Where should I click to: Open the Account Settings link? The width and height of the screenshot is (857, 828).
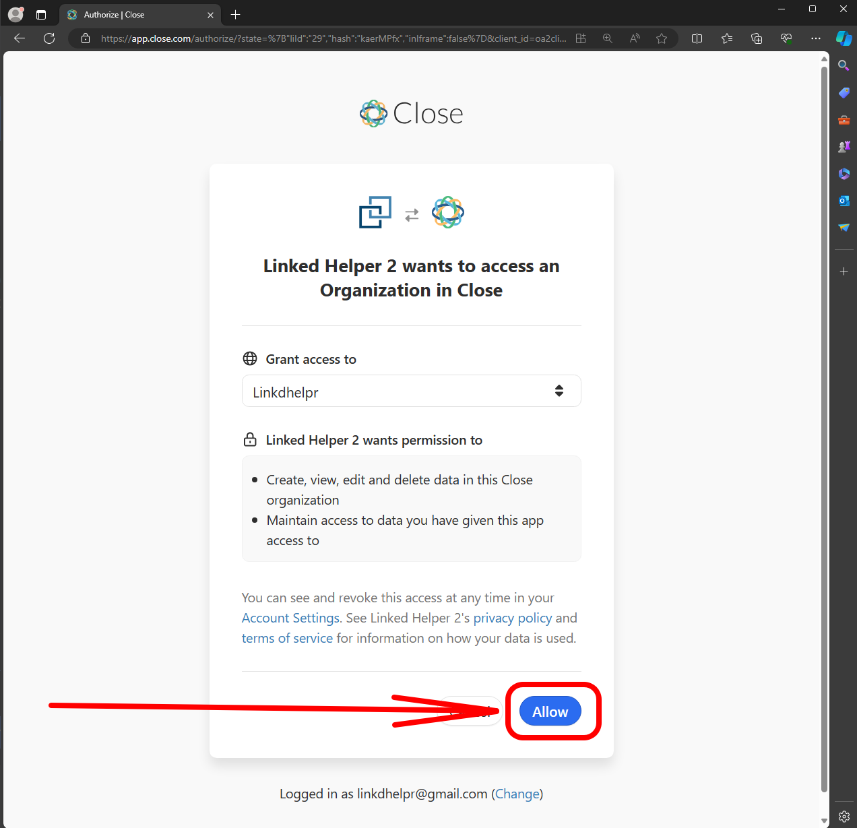point(290,618)
